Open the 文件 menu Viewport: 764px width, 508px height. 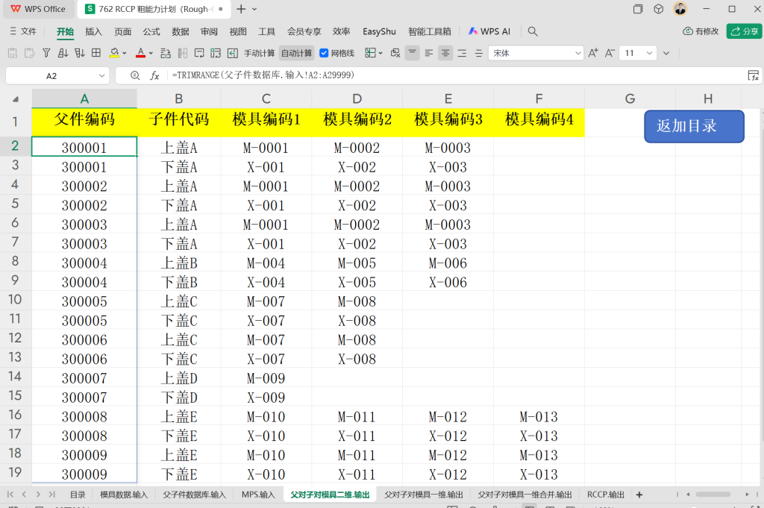coord(23,31)
